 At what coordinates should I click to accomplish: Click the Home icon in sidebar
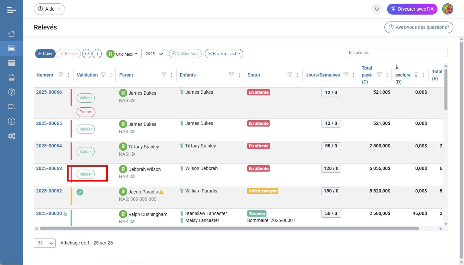coord(12,34)
